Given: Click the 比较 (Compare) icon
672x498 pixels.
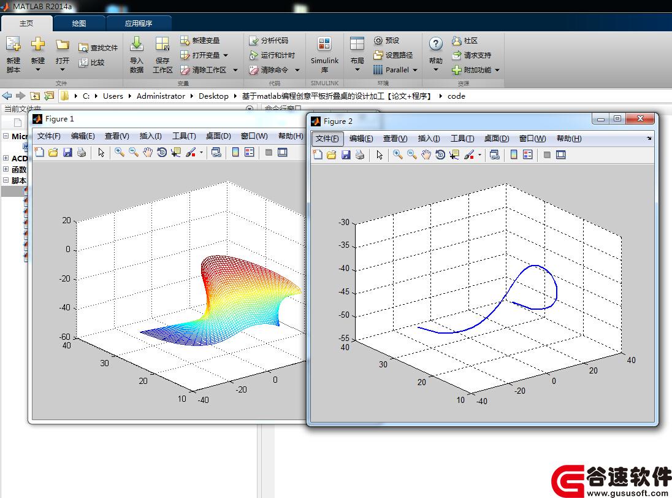Looking at the screenshot, I should pos(83,63).
